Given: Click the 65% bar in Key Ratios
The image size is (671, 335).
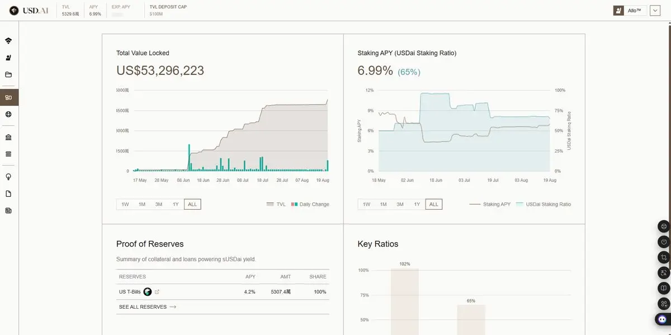Looking at the screenshot, I should point(471,319).
